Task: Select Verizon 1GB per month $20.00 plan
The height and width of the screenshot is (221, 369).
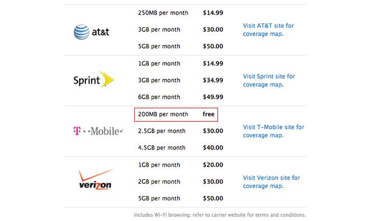Action: (181, 165)
